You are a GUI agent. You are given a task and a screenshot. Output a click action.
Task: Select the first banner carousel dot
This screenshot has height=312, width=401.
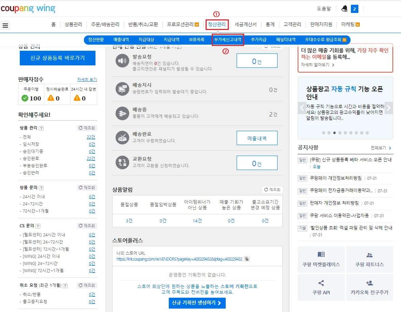tap(324, 133)
